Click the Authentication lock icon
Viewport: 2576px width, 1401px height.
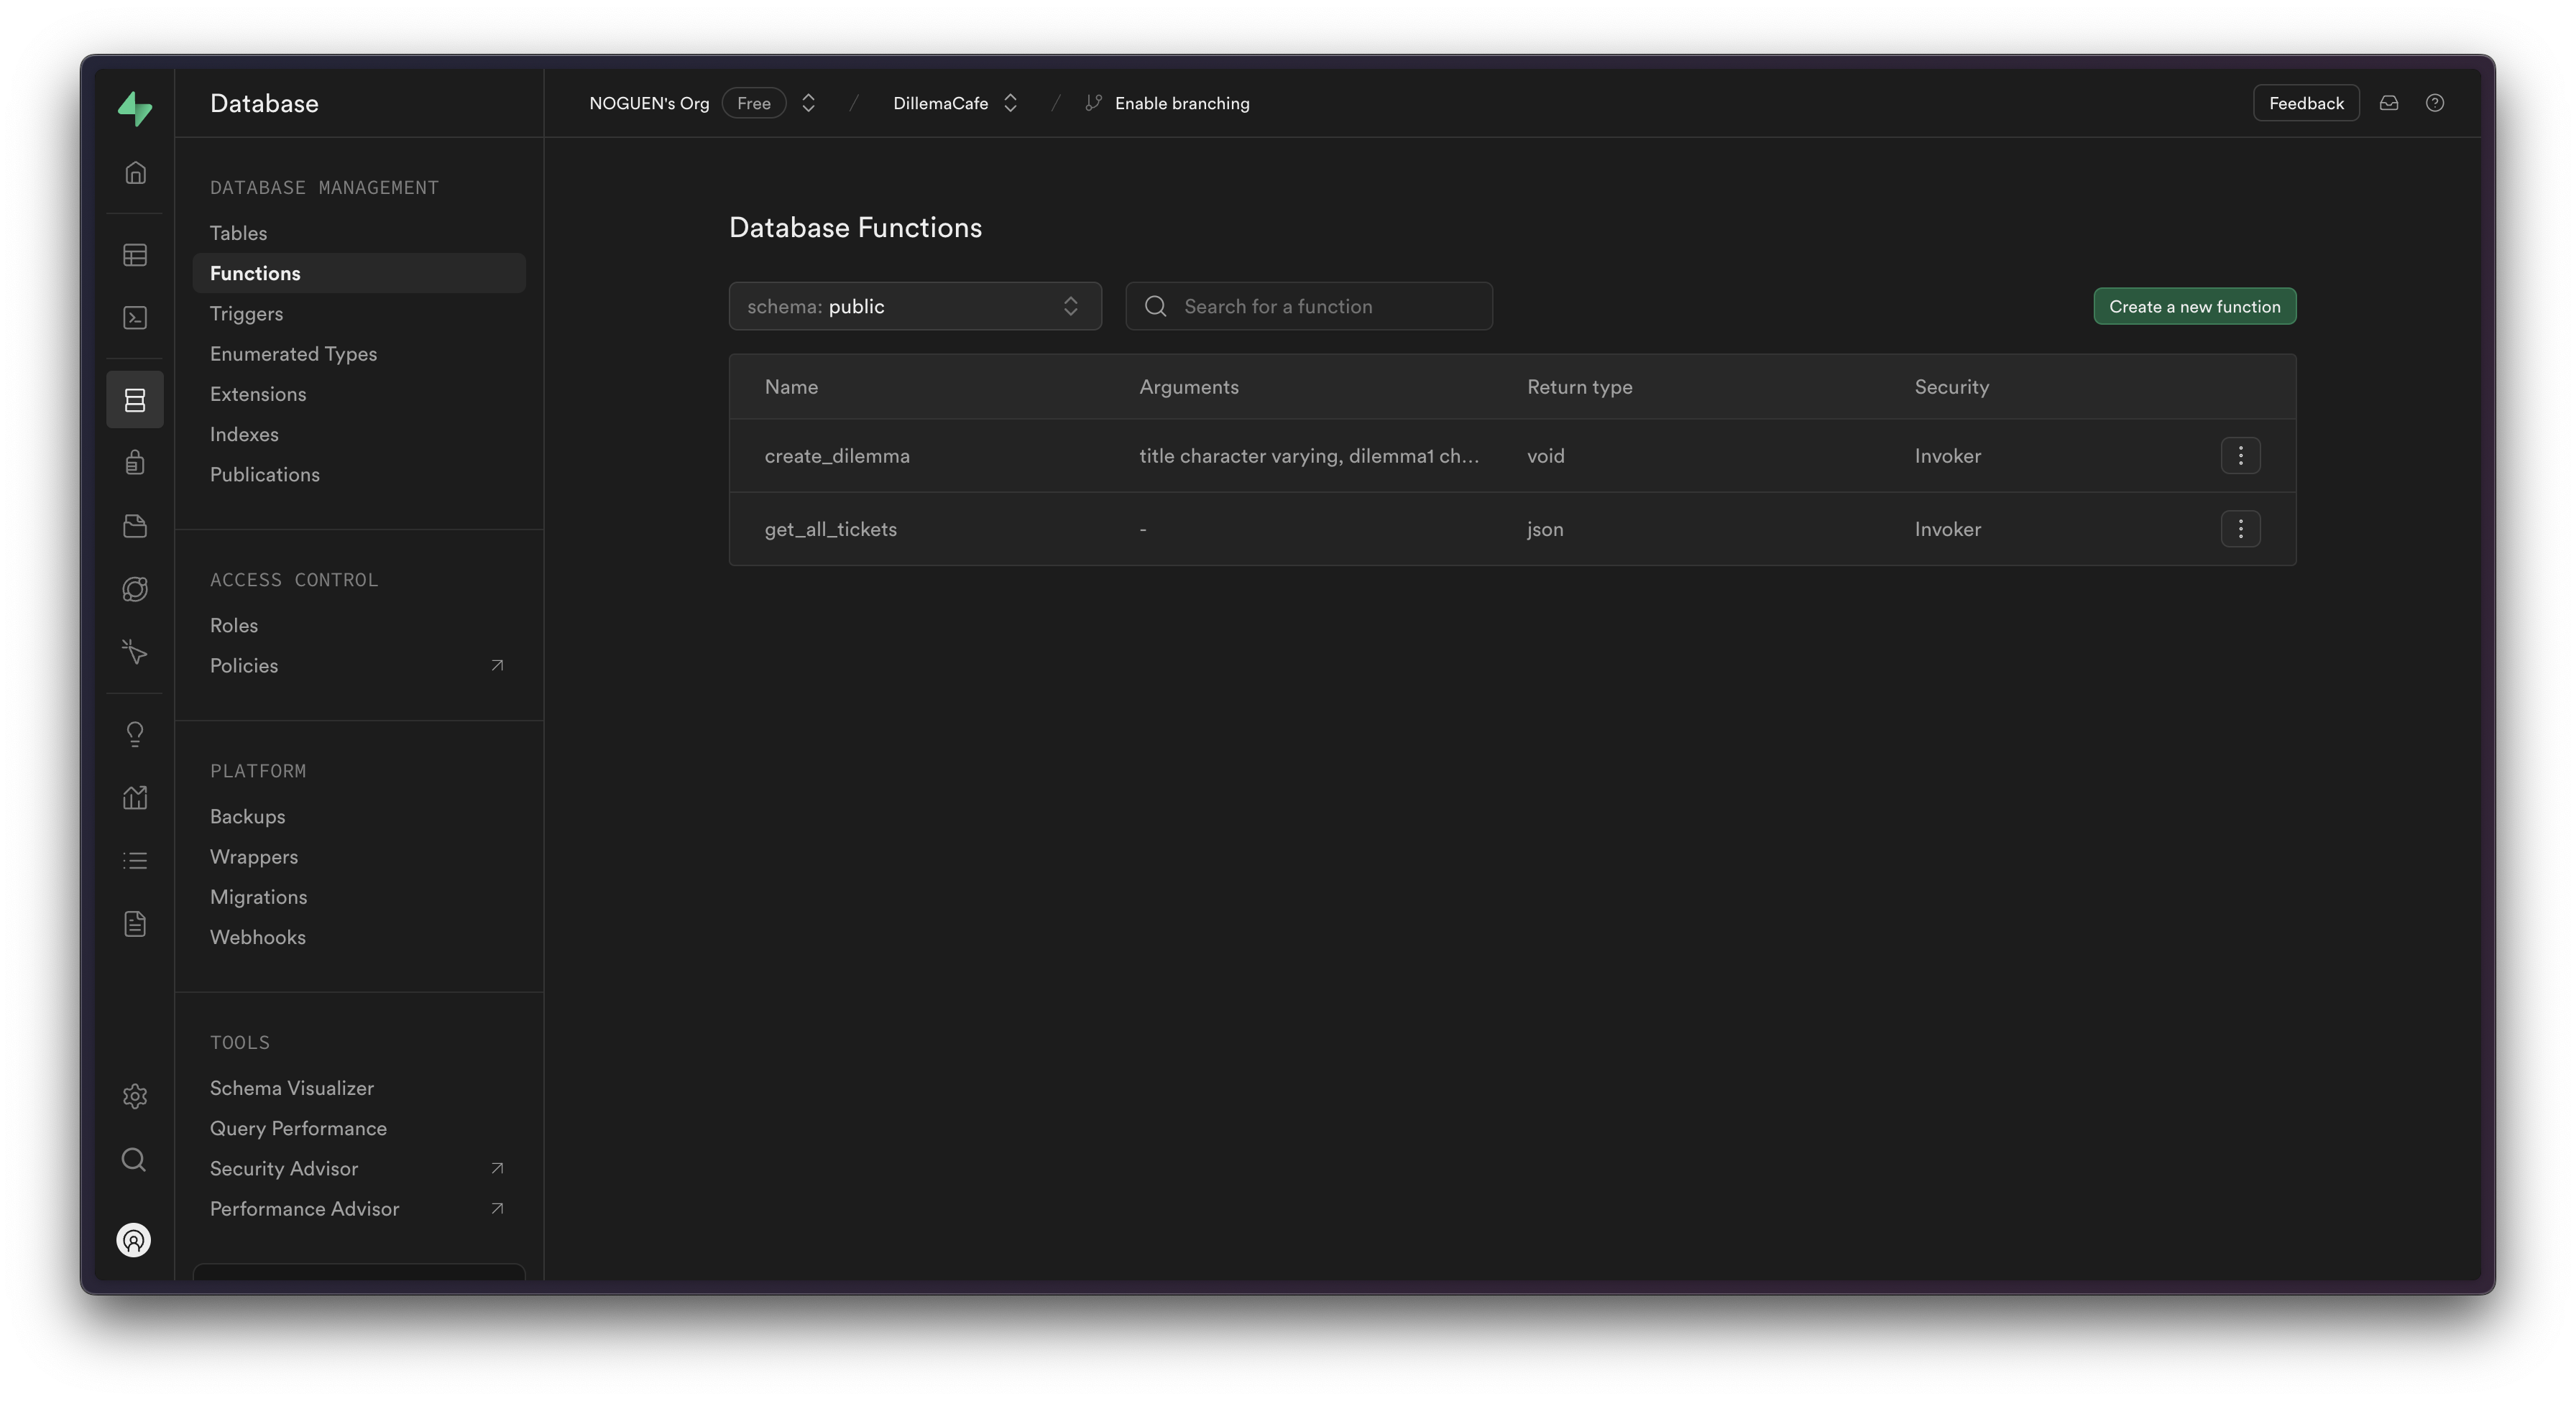(135, 463)
